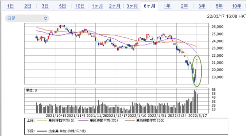Image resolution: width=246 pixels, height=136 pixels.
Task: Click the 2022/1/10 date label
Action: click(137, 116)
